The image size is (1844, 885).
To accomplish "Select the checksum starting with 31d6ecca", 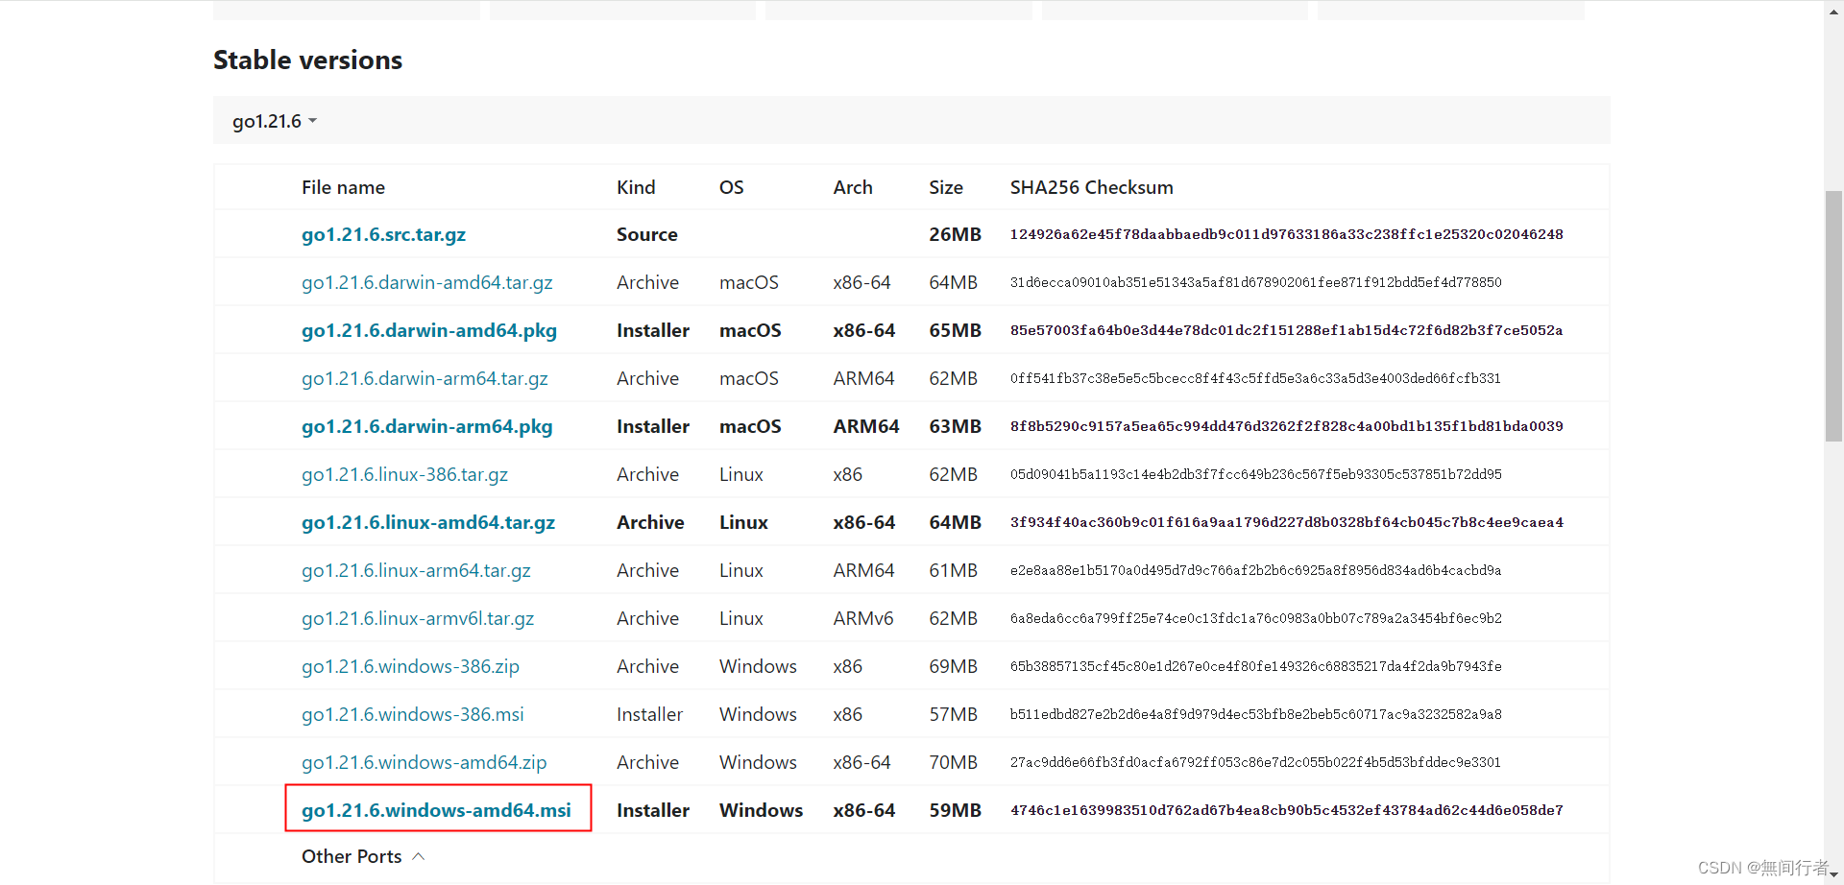I will (x=1255, y=282).
